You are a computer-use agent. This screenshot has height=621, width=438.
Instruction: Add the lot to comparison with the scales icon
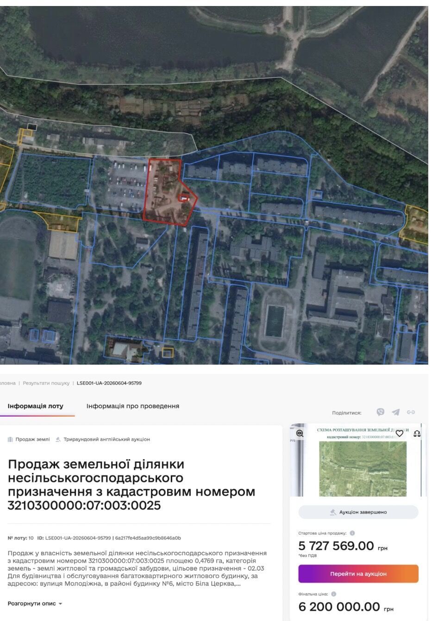pos(417,434)
